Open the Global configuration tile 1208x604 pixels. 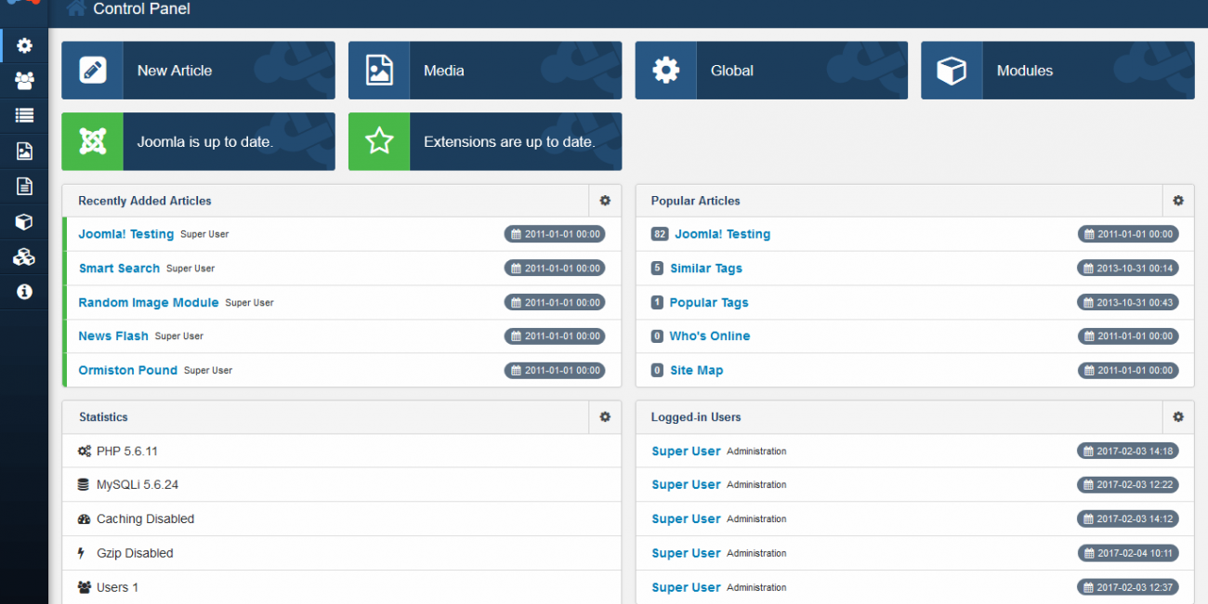pyautogui.click(x=772, y=71)
